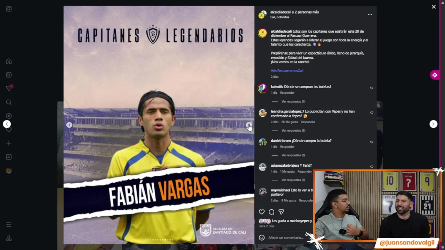Like the post with the heart icon
The height and width of the screenshot is (250, 445).
[262, 212]
